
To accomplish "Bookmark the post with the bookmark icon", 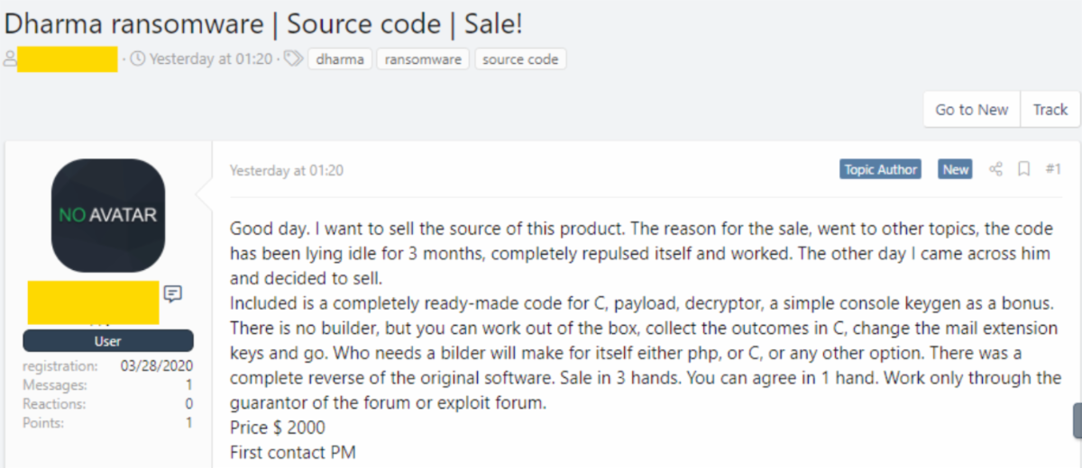I will (1024, 169).
